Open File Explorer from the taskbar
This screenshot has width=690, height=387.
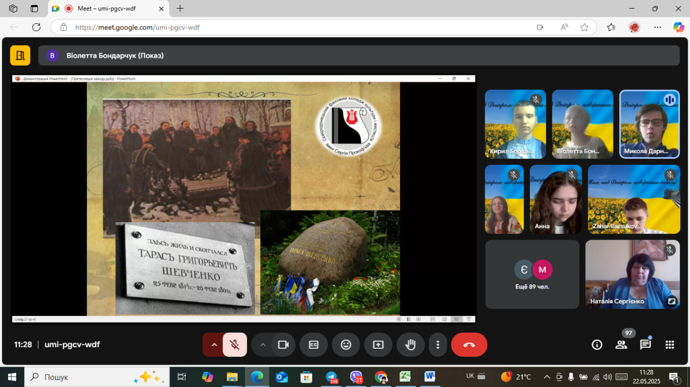(x=232, y=377)
